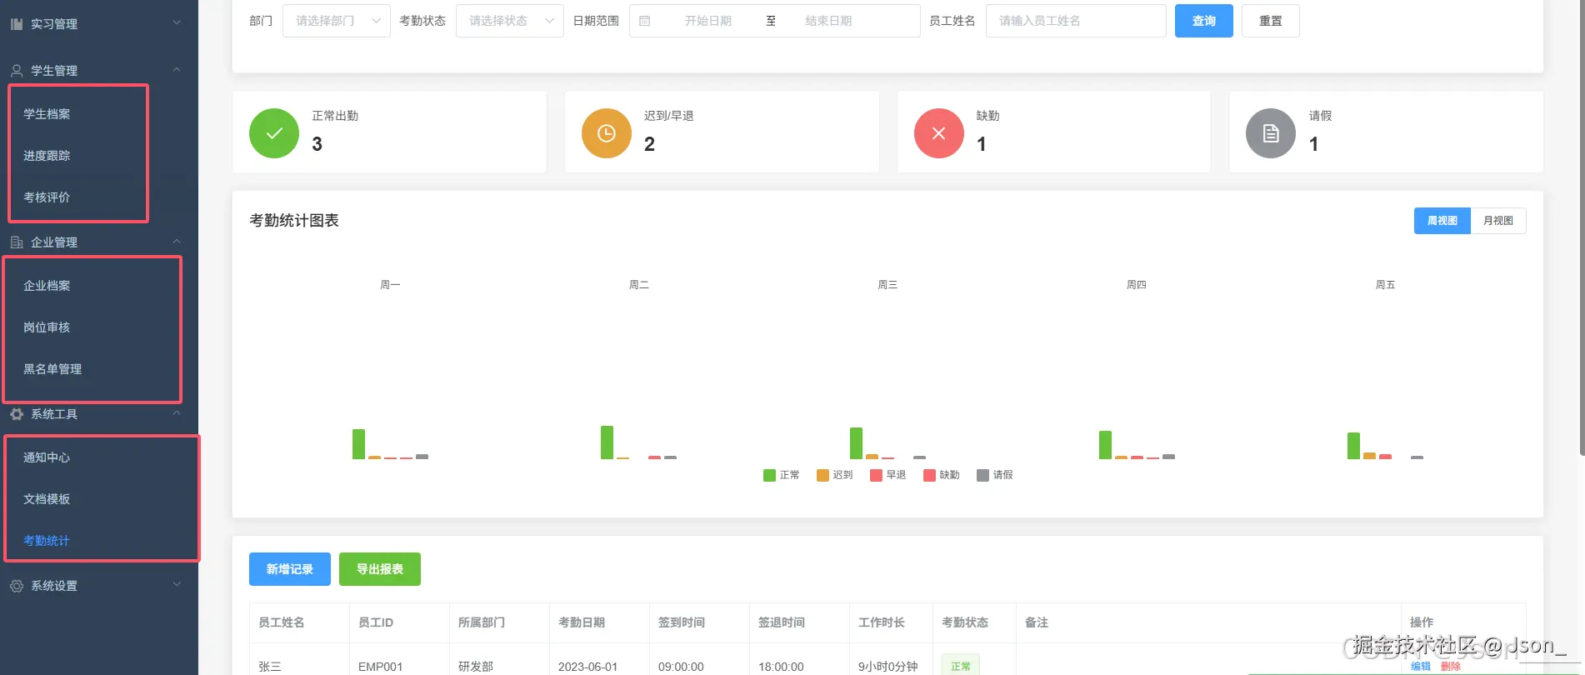1585x675 pixels.
Task: Open 黑名单管理 menu item
Action: (x=52, y=369)
